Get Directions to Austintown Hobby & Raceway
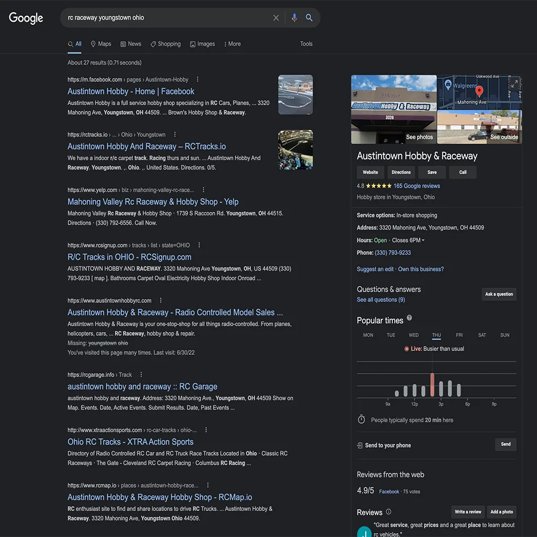 (401, 172)
